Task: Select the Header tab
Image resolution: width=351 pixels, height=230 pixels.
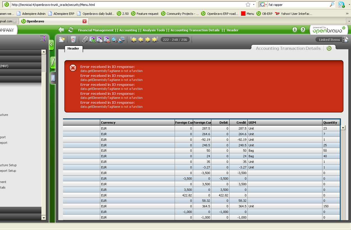Action: click(x=73, y=49)
